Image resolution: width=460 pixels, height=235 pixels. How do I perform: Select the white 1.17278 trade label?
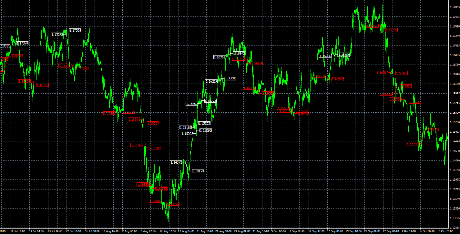[x=57, y=35]
